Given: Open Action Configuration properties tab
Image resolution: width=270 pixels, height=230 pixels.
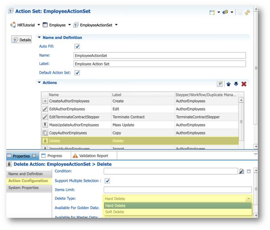Looking at the screenshot, I should [29, 181].
